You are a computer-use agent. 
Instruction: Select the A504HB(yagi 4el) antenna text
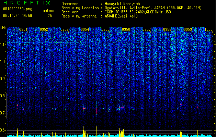click(x=121, y=16)
